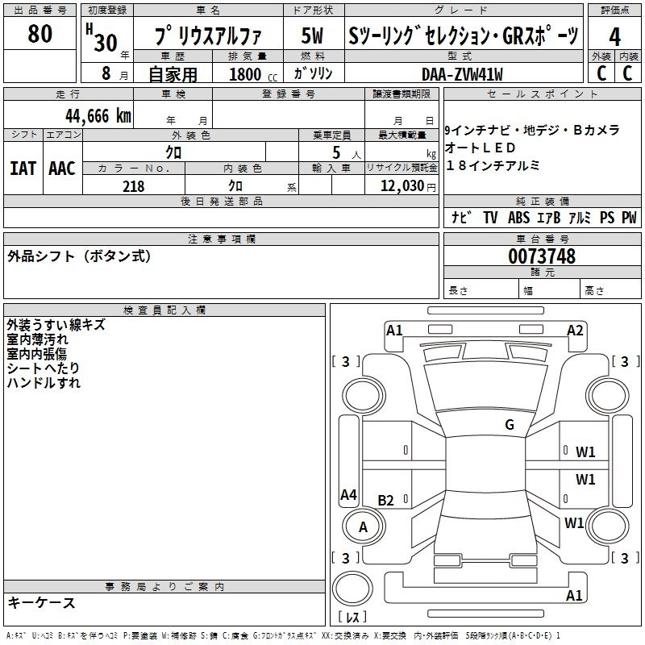Click the 幅 dimension field
This screenshot has height=645, width=645.
[x=550, y=290]
